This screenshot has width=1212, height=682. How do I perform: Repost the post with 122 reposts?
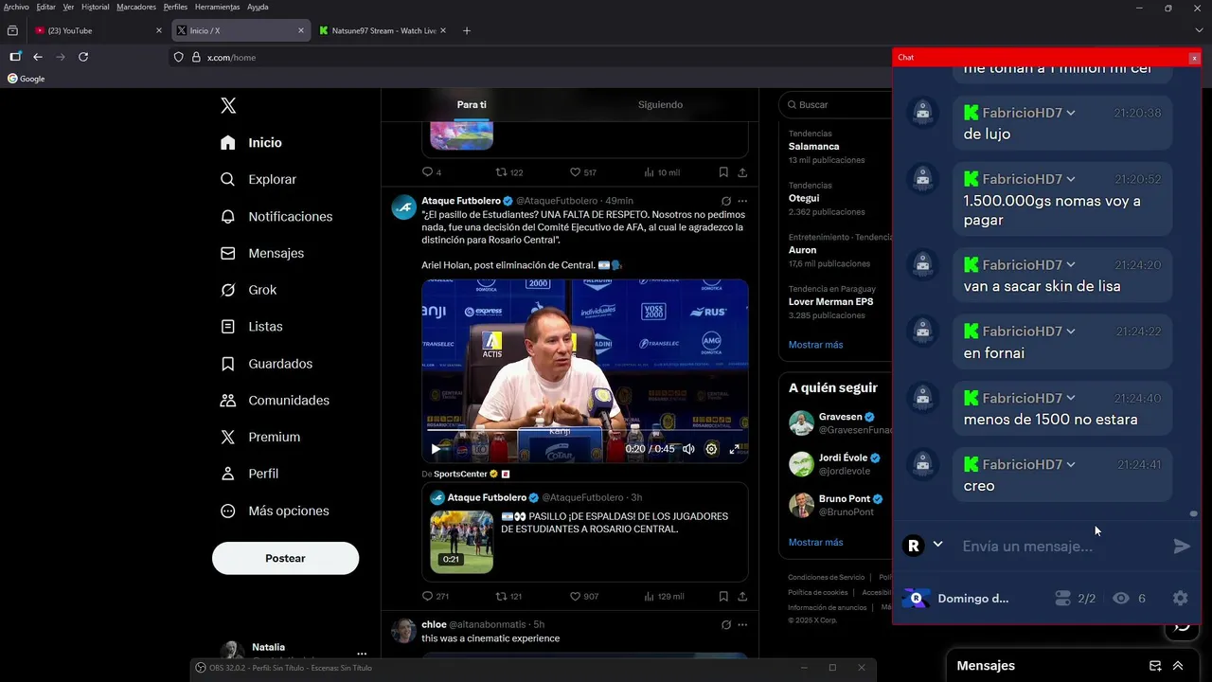[502, 172]
